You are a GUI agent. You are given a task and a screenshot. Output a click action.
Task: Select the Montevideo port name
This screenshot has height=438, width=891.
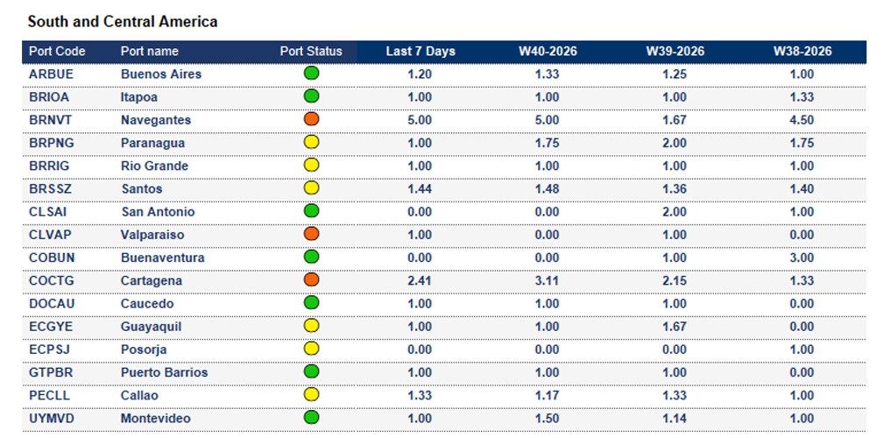tap(156, 418)
